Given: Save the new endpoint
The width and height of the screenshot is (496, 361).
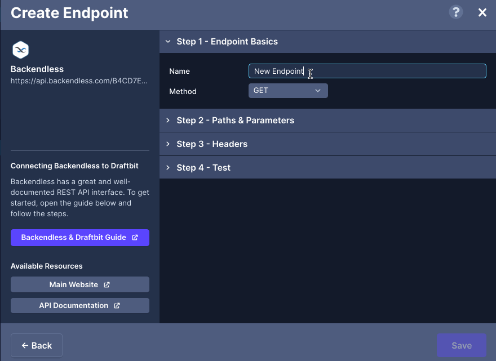Looking at the screenshot, I should coord(462,345).
